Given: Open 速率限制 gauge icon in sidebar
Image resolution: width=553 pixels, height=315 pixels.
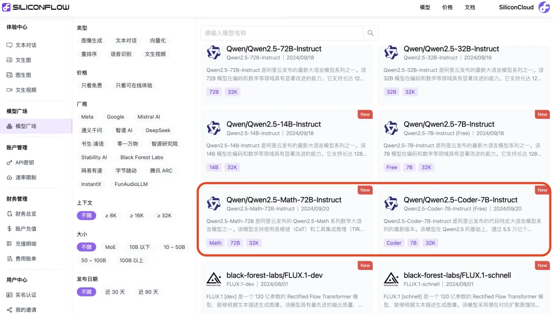Looking at the screenshot, I should pyautogui.click(x=10, y=177).
